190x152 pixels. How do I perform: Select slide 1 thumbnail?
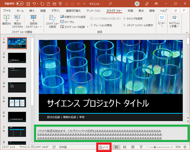click(x=17, y=43)
